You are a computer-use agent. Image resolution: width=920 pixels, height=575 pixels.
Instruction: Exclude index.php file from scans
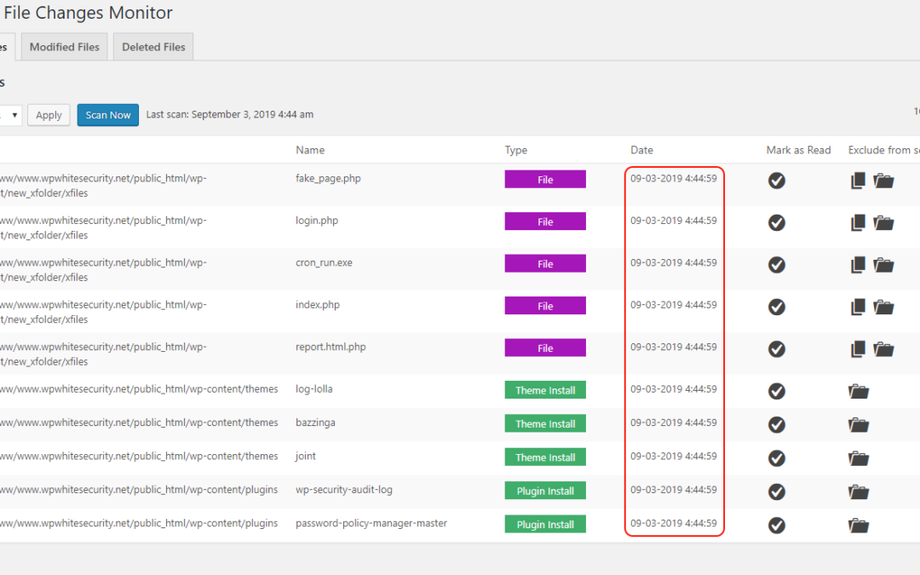coord(858,307)
